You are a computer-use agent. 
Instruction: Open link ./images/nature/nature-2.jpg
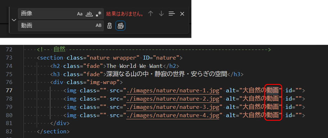tap(173, 99)
